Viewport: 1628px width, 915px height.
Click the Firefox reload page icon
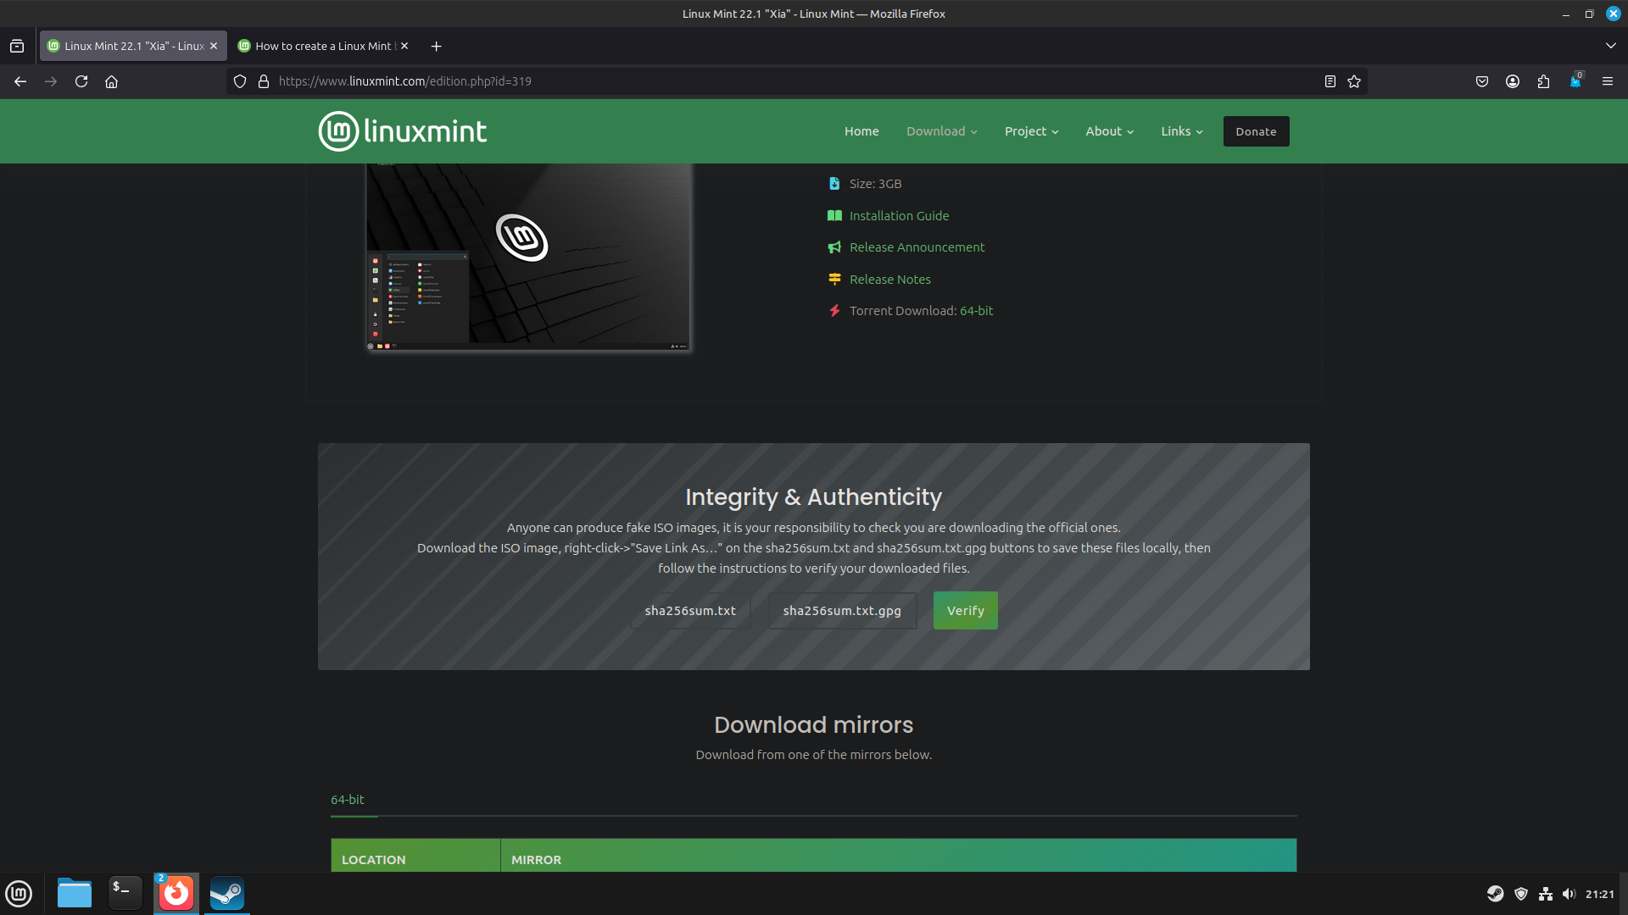pos(81,81)
